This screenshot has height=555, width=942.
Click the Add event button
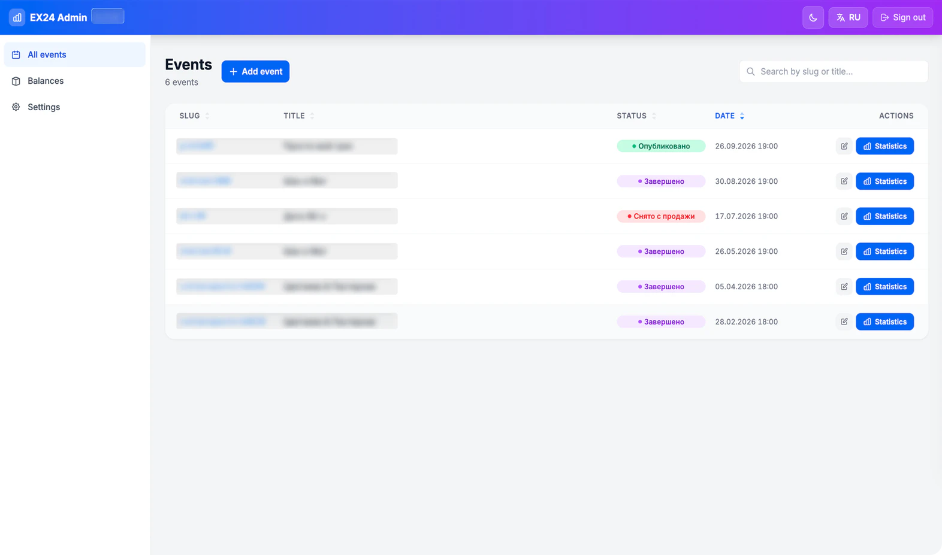(255, 71)
